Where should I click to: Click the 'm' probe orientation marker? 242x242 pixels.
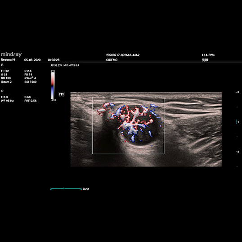pyautogui.click(x=61, y=94)
